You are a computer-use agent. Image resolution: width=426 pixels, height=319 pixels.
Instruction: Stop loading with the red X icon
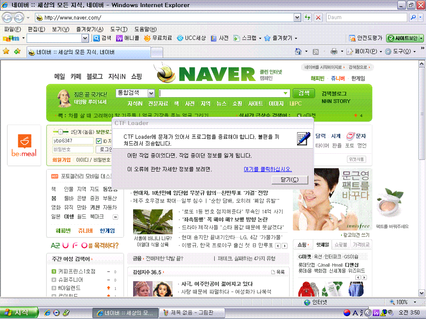click(x=318, y=17)
